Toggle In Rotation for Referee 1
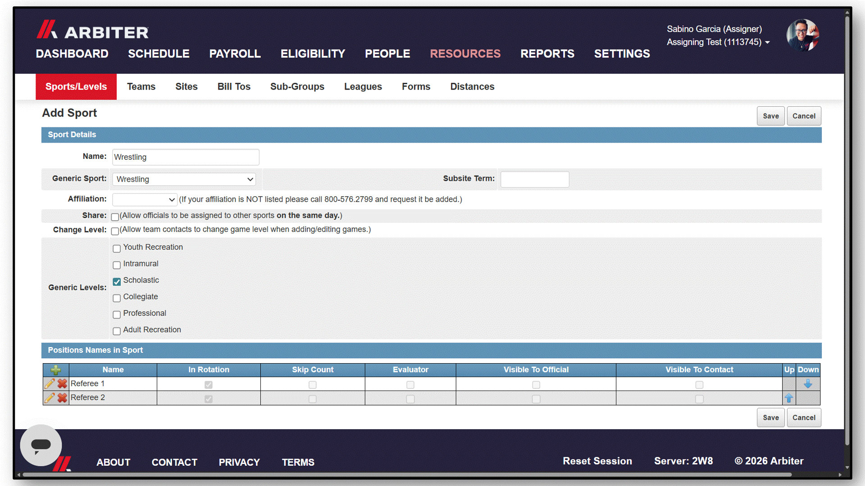This screenshot has width=865, height=486. pos(209,385)
